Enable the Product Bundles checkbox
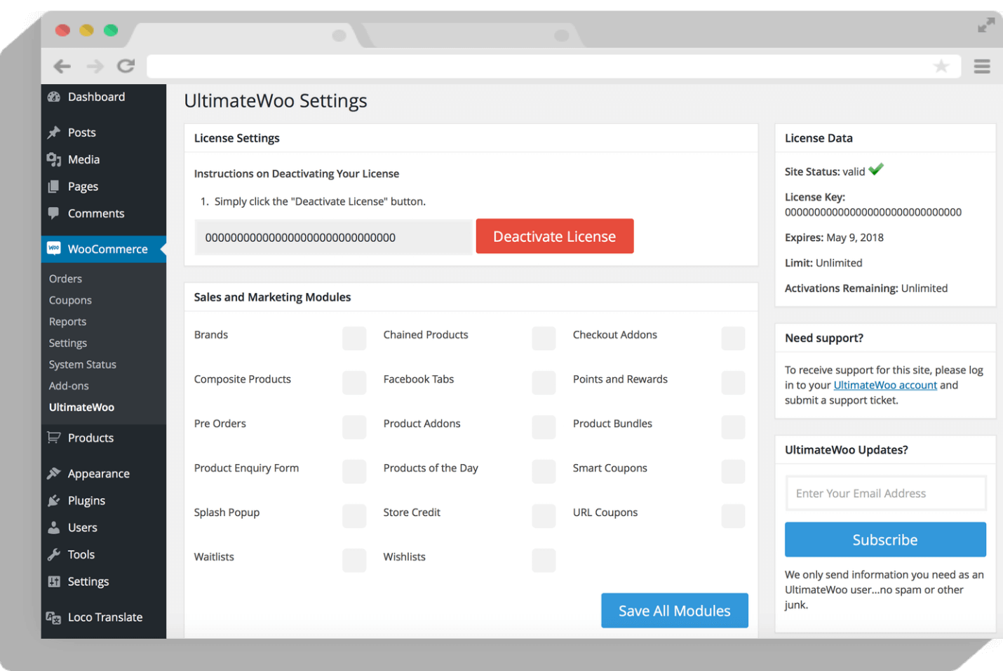Screen dimensions: 1003x671 point(733,427)
